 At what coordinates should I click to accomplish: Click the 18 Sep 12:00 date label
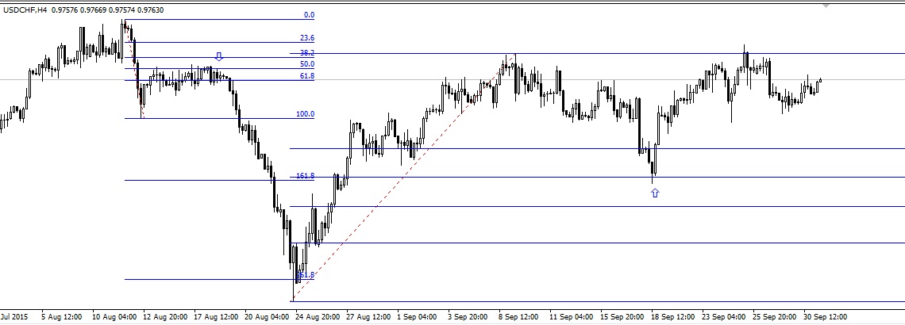pos(673,317)
